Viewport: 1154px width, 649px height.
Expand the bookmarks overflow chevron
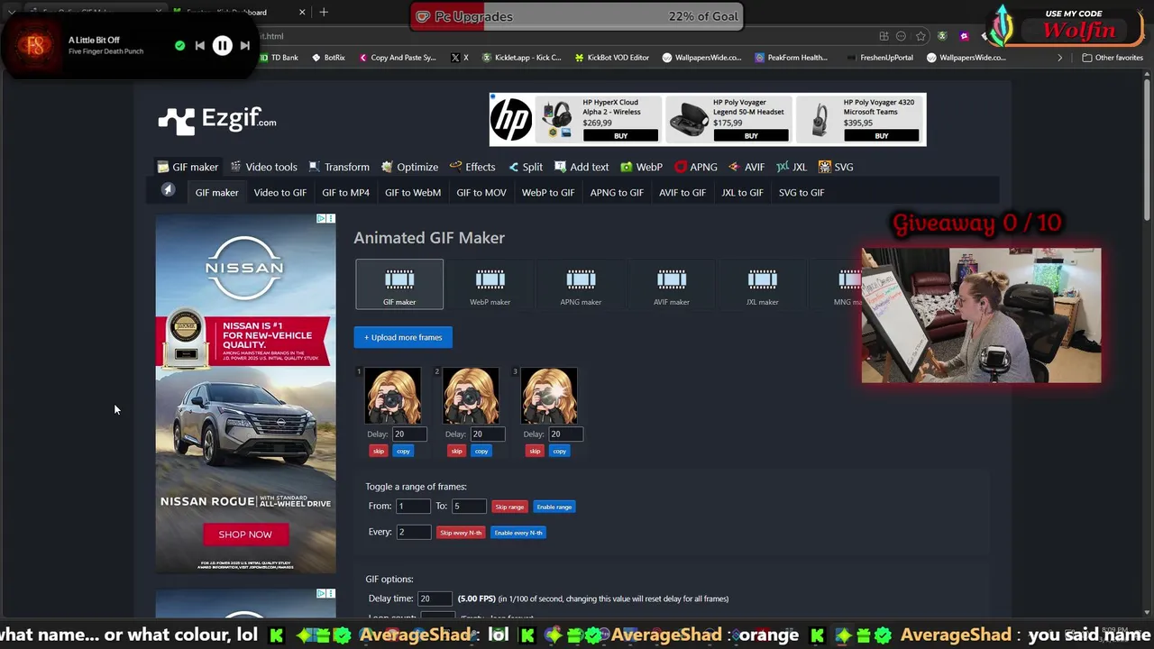point(1059,58)
